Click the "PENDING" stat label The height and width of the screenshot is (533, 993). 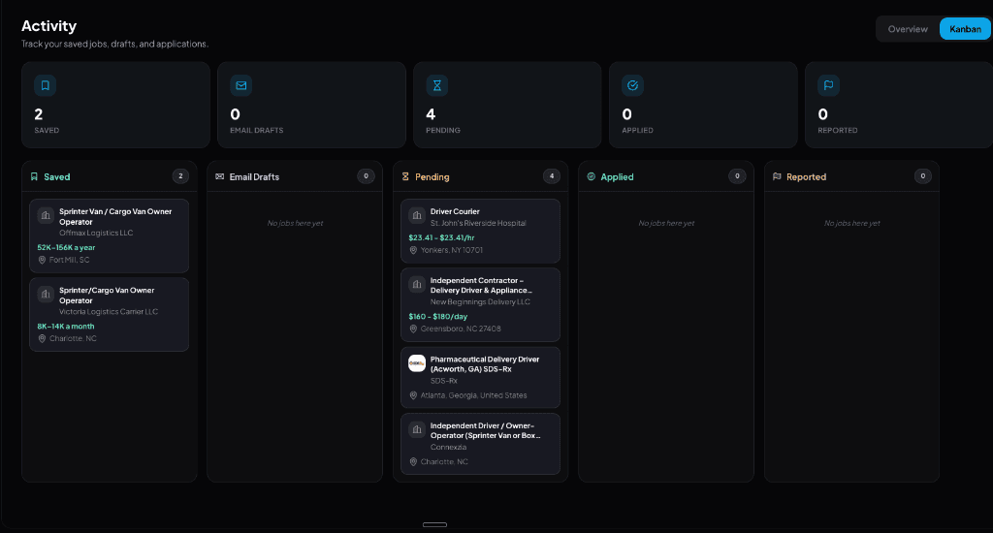pos(443,131)
